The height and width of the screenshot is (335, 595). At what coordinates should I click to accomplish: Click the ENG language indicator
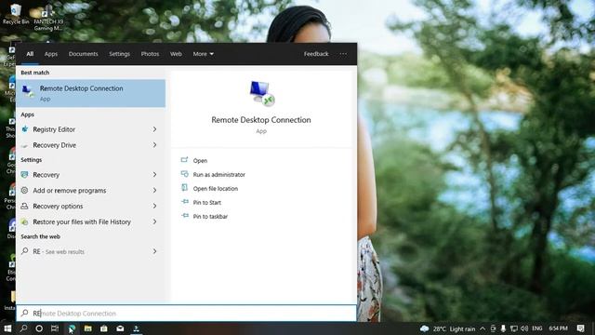click(537, 328)
